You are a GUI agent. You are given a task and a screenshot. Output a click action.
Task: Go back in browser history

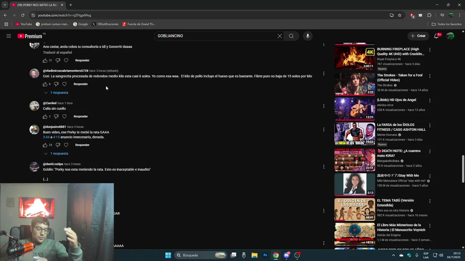coord(5,15)
